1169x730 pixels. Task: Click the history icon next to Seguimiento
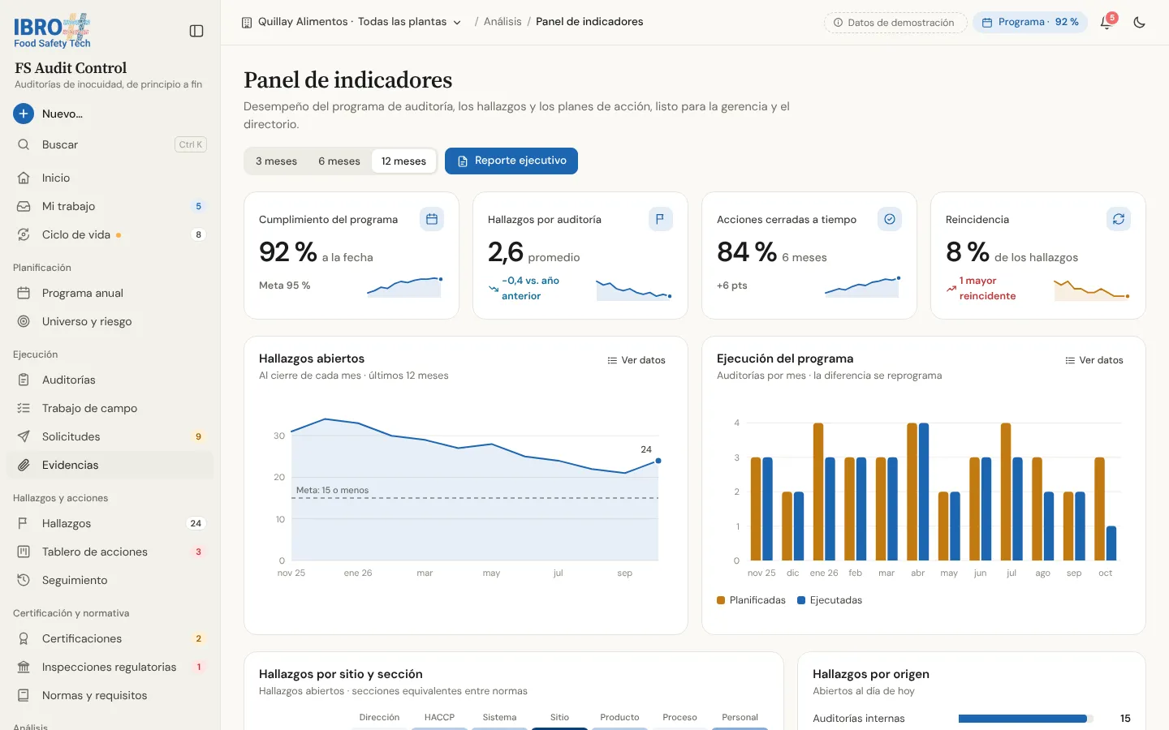tap(24, 580)
